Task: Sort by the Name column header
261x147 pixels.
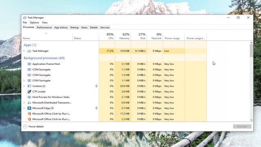Action: [47, 36]
